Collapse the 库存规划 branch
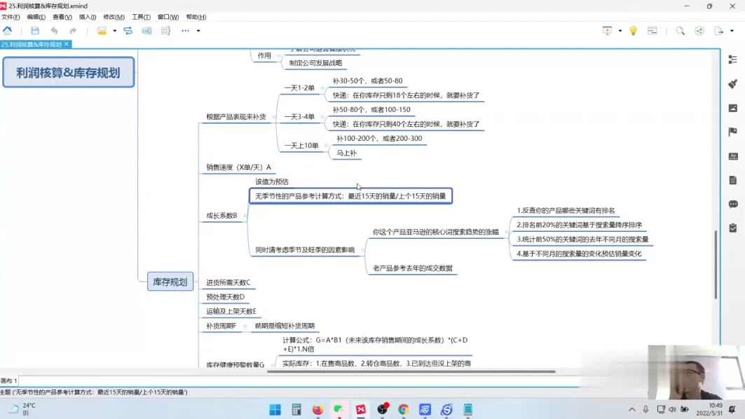Viewport: 745px width, 419px height. pyautogui.click(x=196, y=282)
